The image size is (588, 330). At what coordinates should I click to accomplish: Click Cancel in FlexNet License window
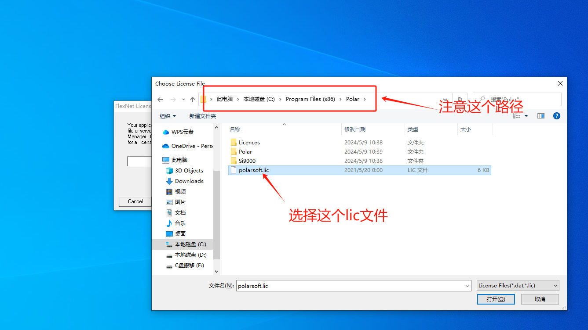click(135, 201)
